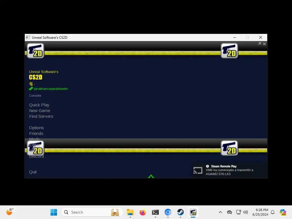Click the Remote Play cast icon
This screenshot has width=292, height=219.
coord(198,171)
